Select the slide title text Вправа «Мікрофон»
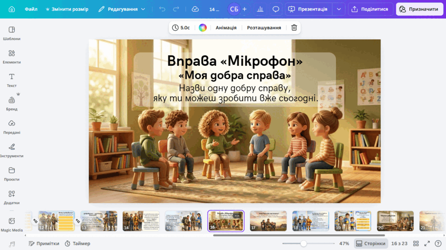 pos(235,61)
